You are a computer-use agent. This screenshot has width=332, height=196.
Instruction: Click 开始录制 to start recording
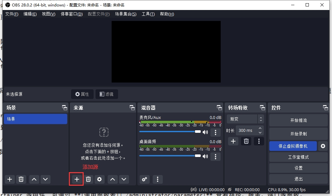click(298, 134)
